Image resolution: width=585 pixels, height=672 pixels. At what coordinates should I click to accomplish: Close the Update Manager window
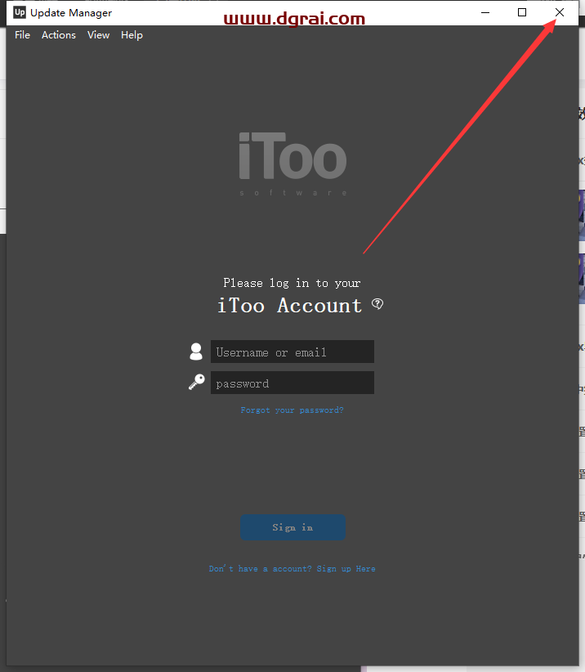pyautogui.click(x=560, y=12)
